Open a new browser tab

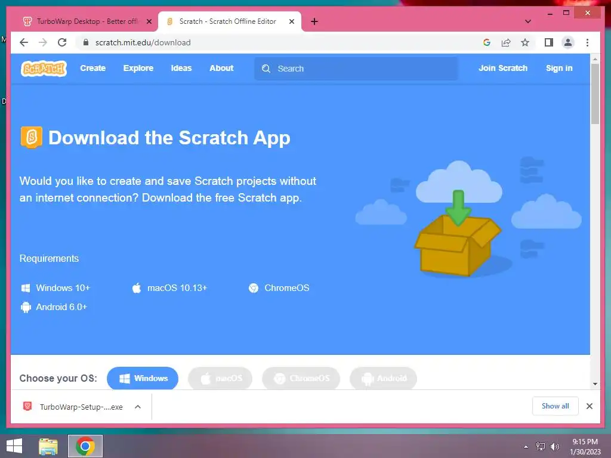click(x=314, y=21)
